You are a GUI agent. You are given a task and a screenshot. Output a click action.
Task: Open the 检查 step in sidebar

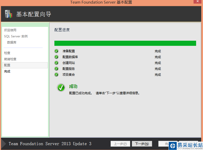tap(7, 53)
